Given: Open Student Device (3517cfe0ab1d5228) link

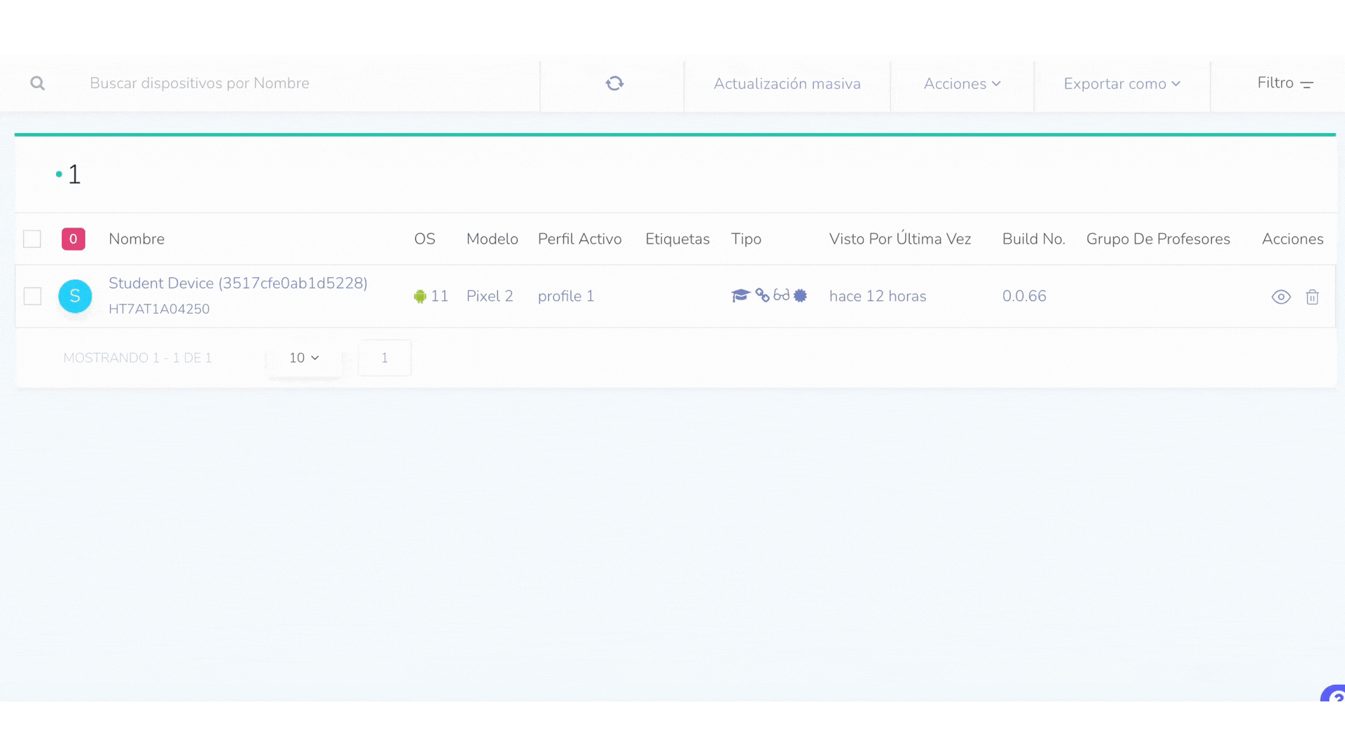Looking at the screenshot, I should coord(237,283).
